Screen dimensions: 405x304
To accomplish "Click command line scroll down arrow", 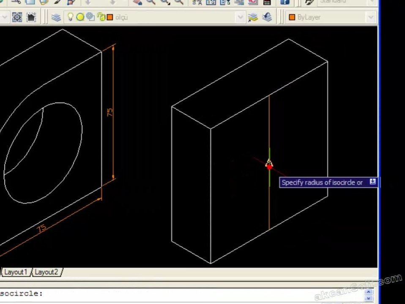I will (x=369, y=298).
